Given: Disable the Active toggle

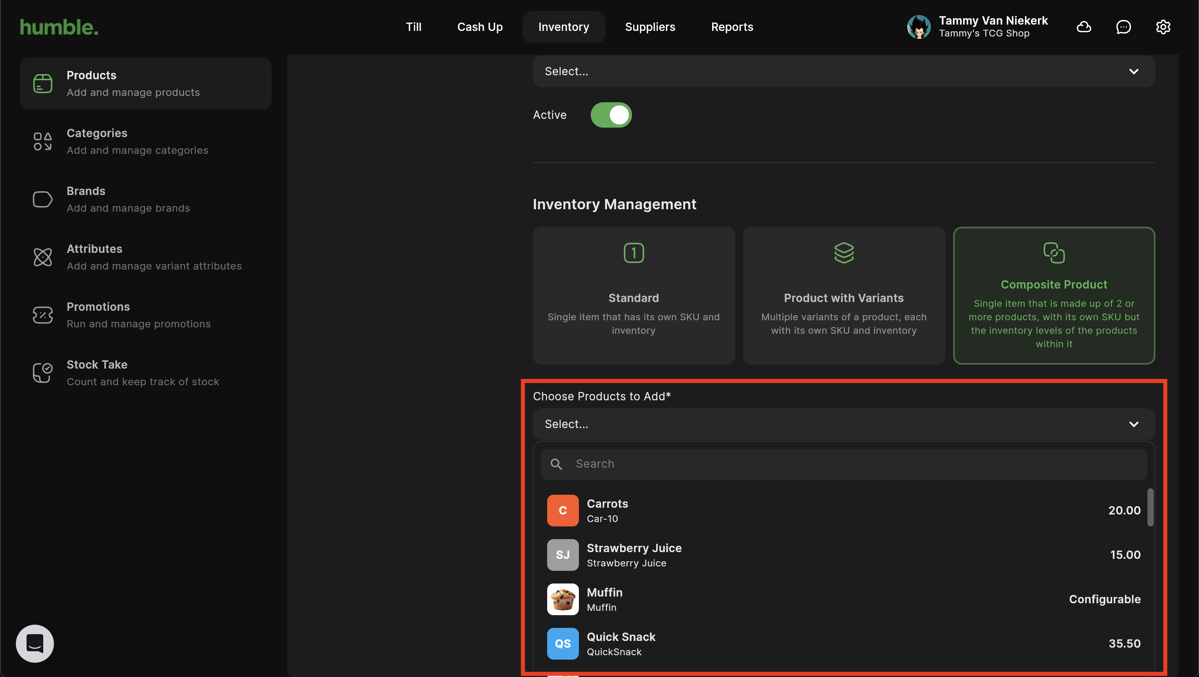Looking at the screenshot, I should [x=611, y=115].
